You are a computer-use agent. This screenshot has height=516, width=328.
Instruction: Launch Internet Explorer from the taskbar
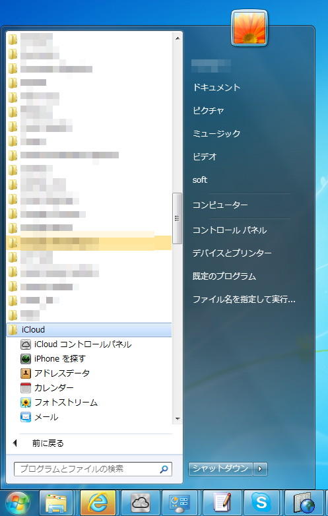coord(98,503)
